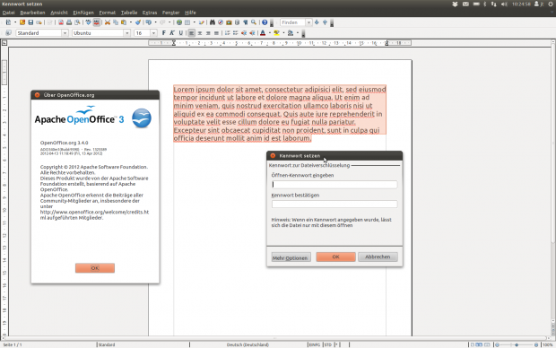
Task: Click OK in Über OpenOffice.org dialog
Action: point(95,268)
